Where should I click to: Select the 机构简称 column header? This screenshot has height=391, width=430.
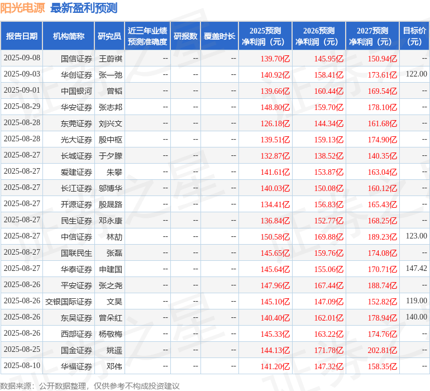point(69,36)
